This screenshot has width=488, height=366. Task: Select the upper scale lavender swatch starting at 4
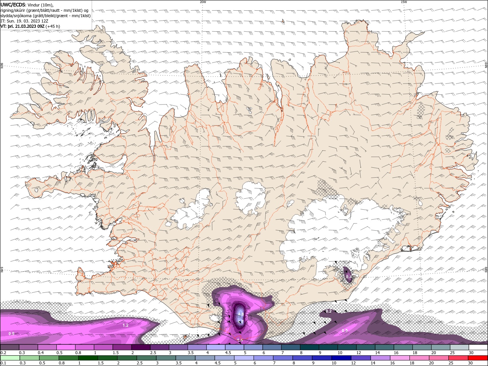[216, 347]
